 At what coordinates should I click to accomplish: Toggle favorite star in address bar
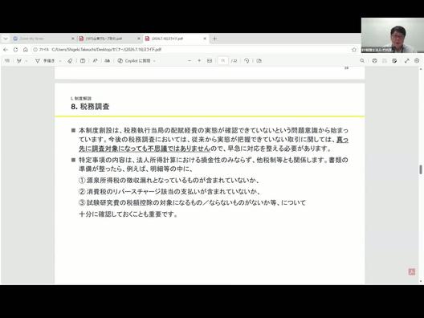[x=354, y=50]
